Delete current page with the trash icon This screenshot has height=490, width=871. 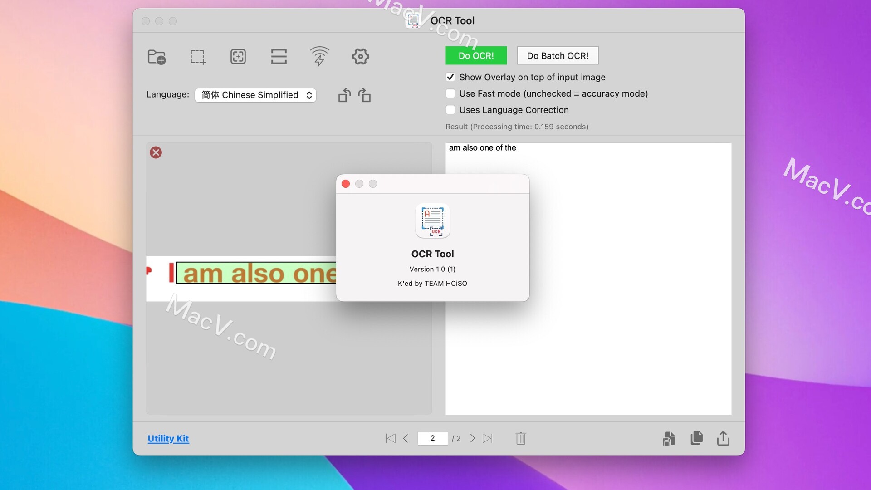tap(520, 438)
